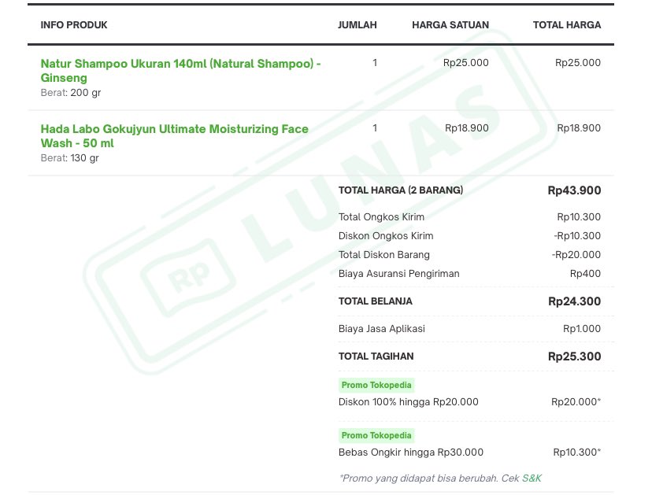Select quantity 1 in Hada Labo row
Viewport: 652px width, 495px height.
tap(375, 128)
